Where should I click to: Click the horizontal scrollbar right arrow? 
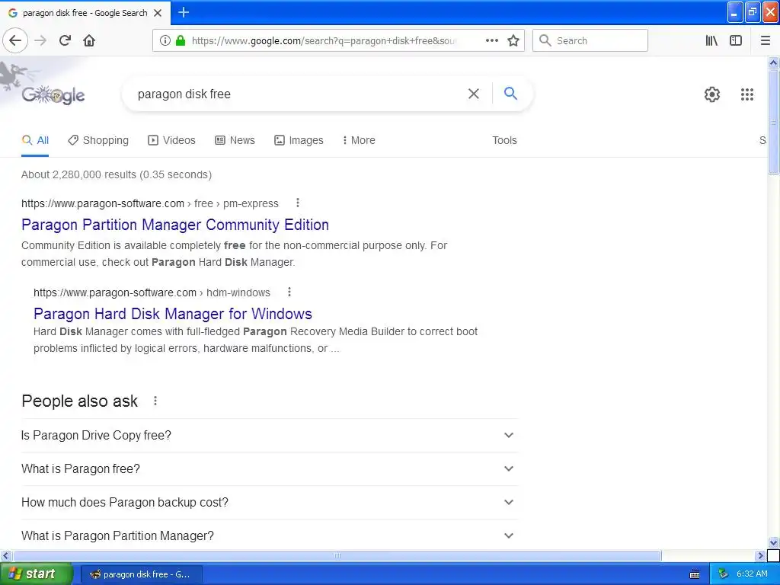pos(761,555)
